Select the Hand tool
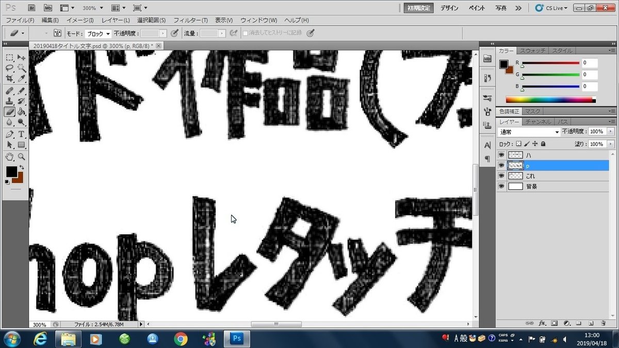The height and width of the screenshot is (348, 619). point(10,157)
